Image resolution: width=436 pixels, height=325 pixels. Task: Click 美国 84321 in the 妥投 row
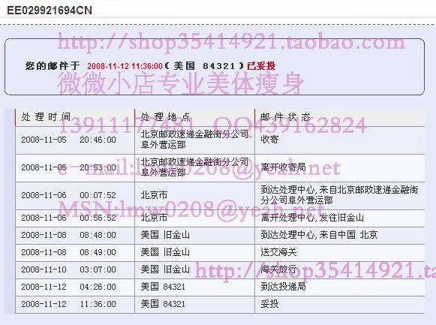click(x=163, y=303)
